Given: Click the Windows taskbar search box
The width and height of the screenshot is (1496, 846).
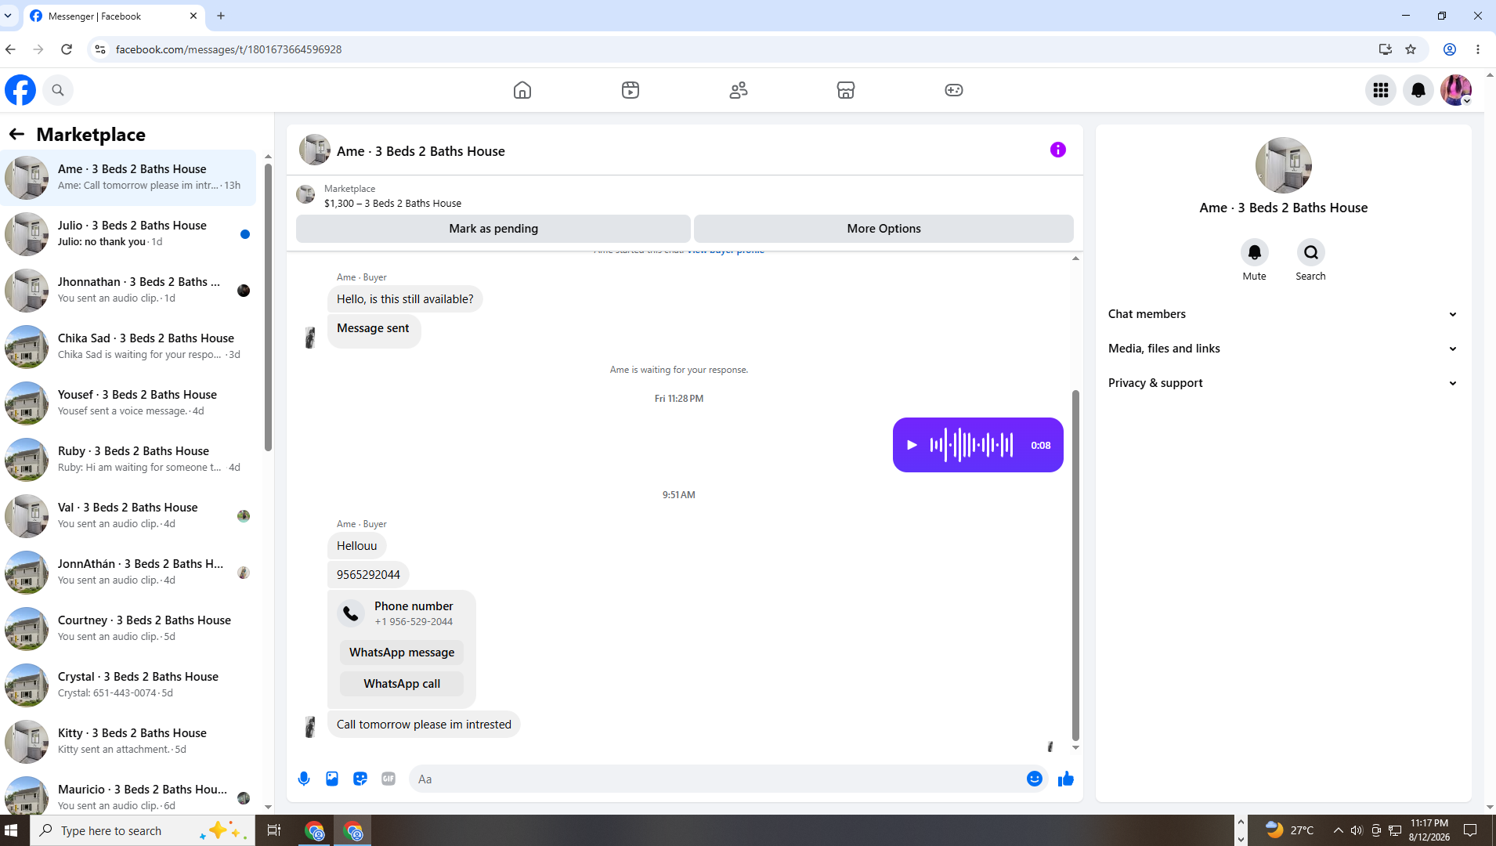Looking at the screenshot, I should click(x=143, y=830).
